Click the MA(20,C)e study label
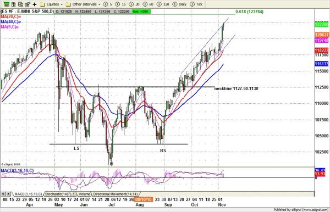Image resolution: width=330 pixels, height=212 pixels. click(10, 17)
